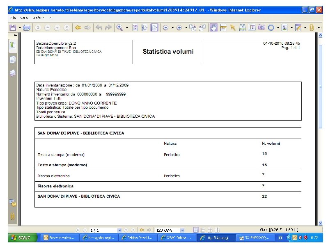The height and width of the screenshot is (244, 326).
Task: Open the highlight tool dropdown arrow
Action: pos(292,27)
